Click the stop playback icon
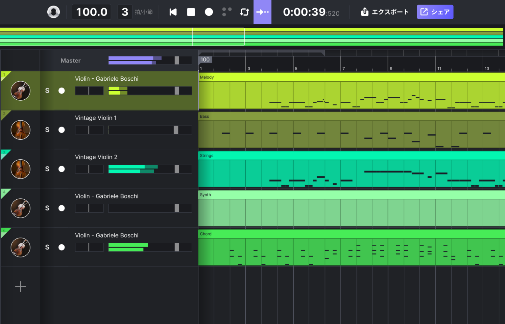The height and width of the screenshot is (324, 505). 191,12
